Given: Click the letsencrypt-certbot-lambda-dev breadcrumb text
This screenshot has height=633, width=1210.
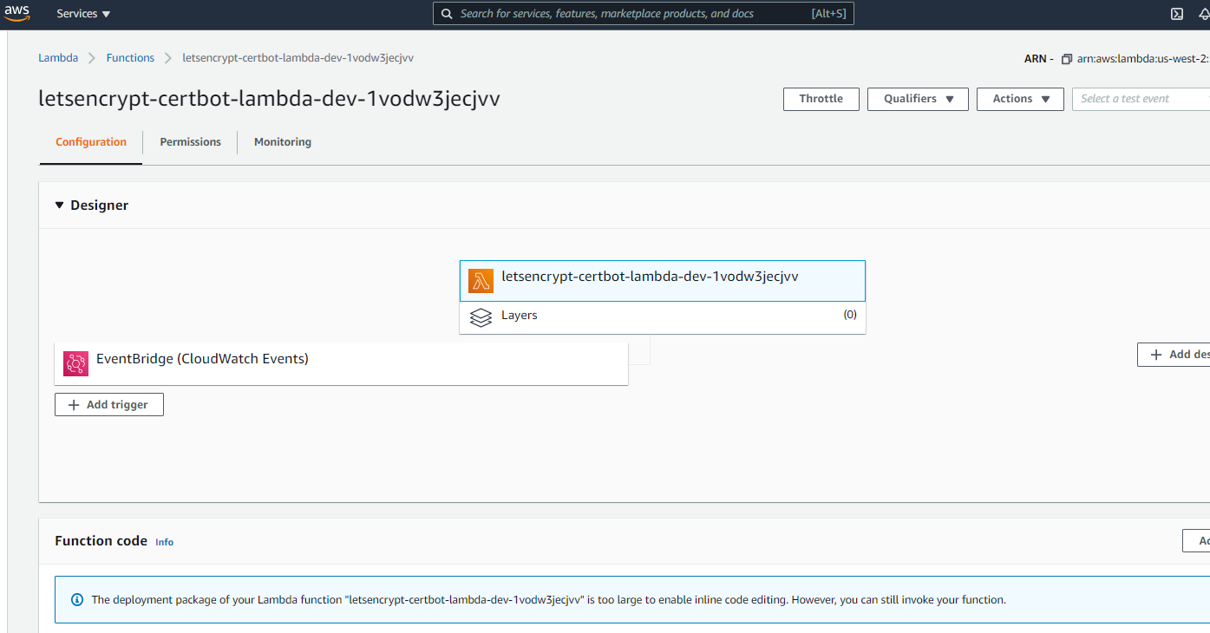Looking at the screenshot, I should [298, 58].
